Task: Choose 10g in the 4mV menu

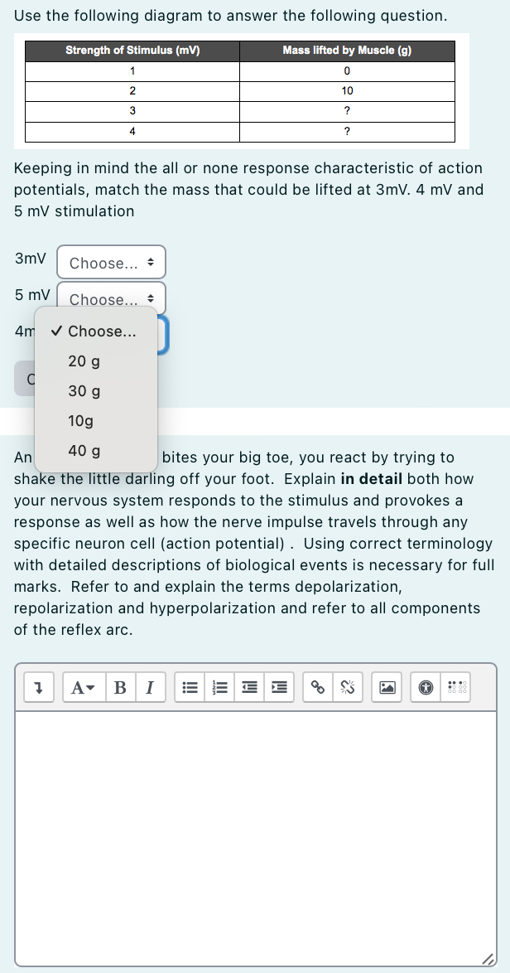Action: [x=79, y=420]
